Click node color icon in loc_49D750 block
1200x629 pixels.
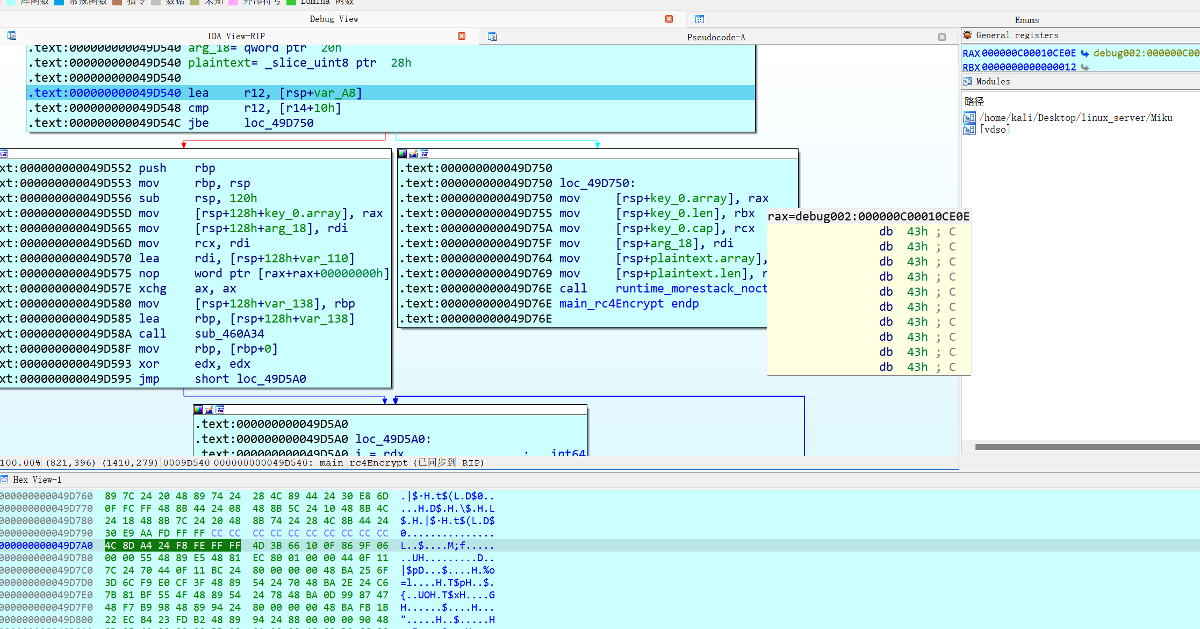coord(403,154)
